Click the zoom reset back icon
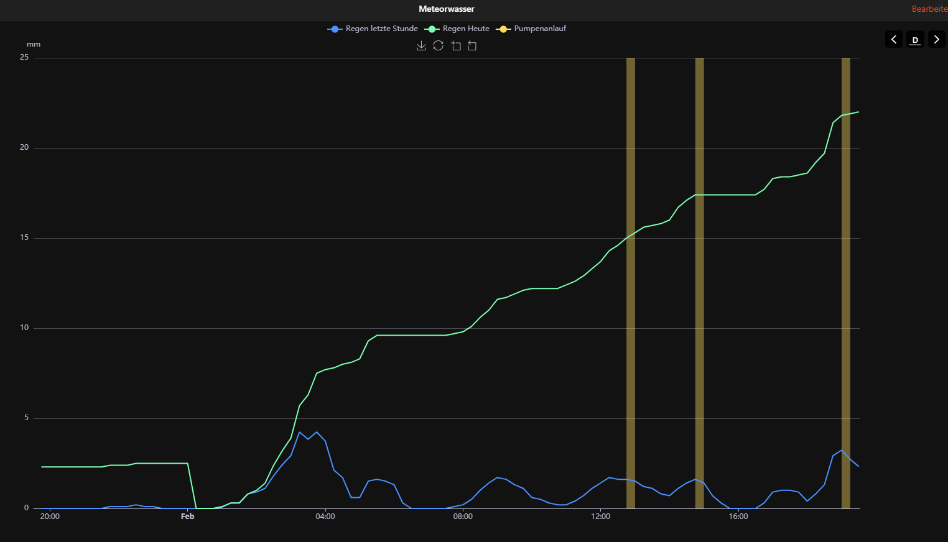Image resolution: width=948 pixels, height=542 pixels. pos(472,46)
